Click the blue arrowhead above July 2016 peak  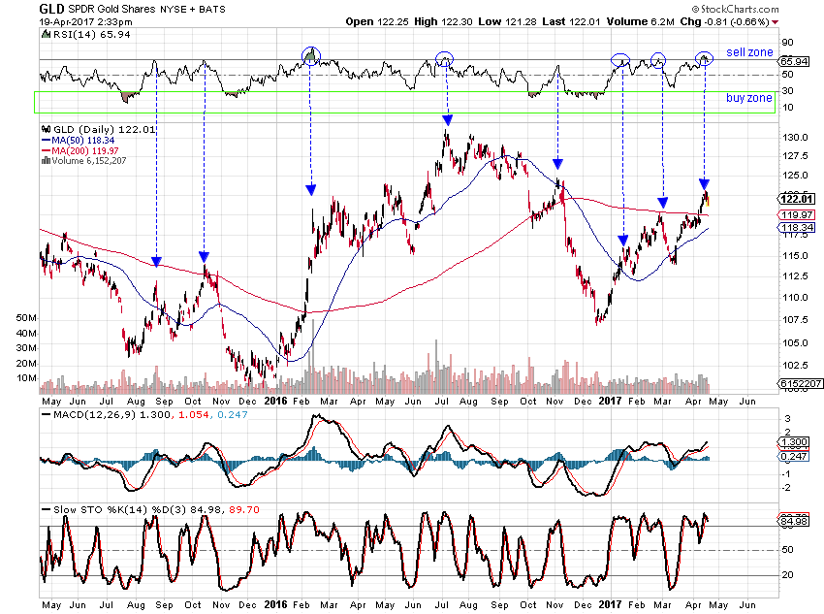click(447, 120)
